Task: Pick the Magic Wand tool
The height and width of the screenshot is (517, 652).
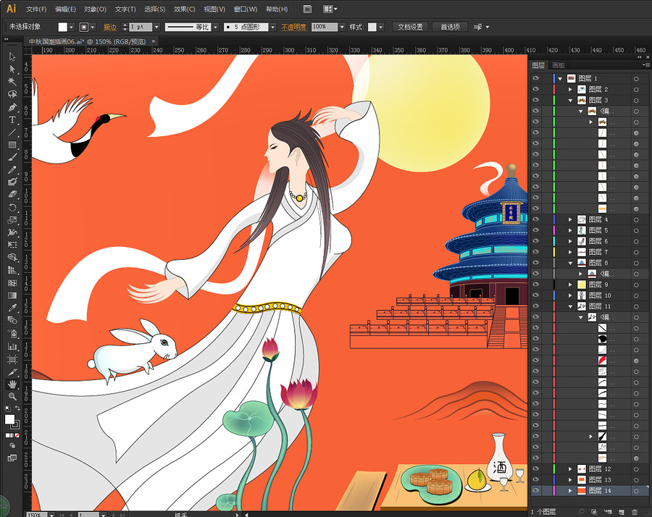Action: [12, 81]
